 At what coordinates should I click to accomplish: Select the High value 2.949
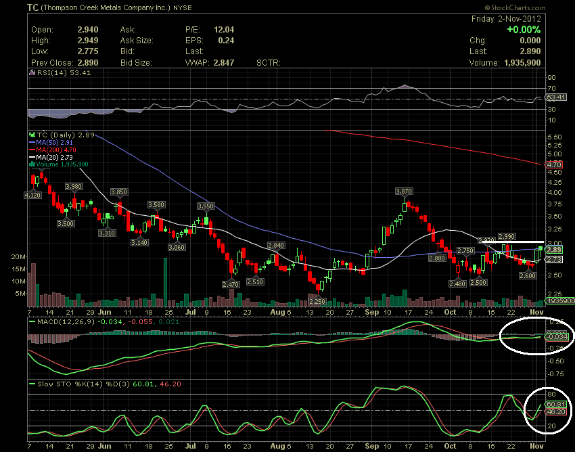click(88, 41)
